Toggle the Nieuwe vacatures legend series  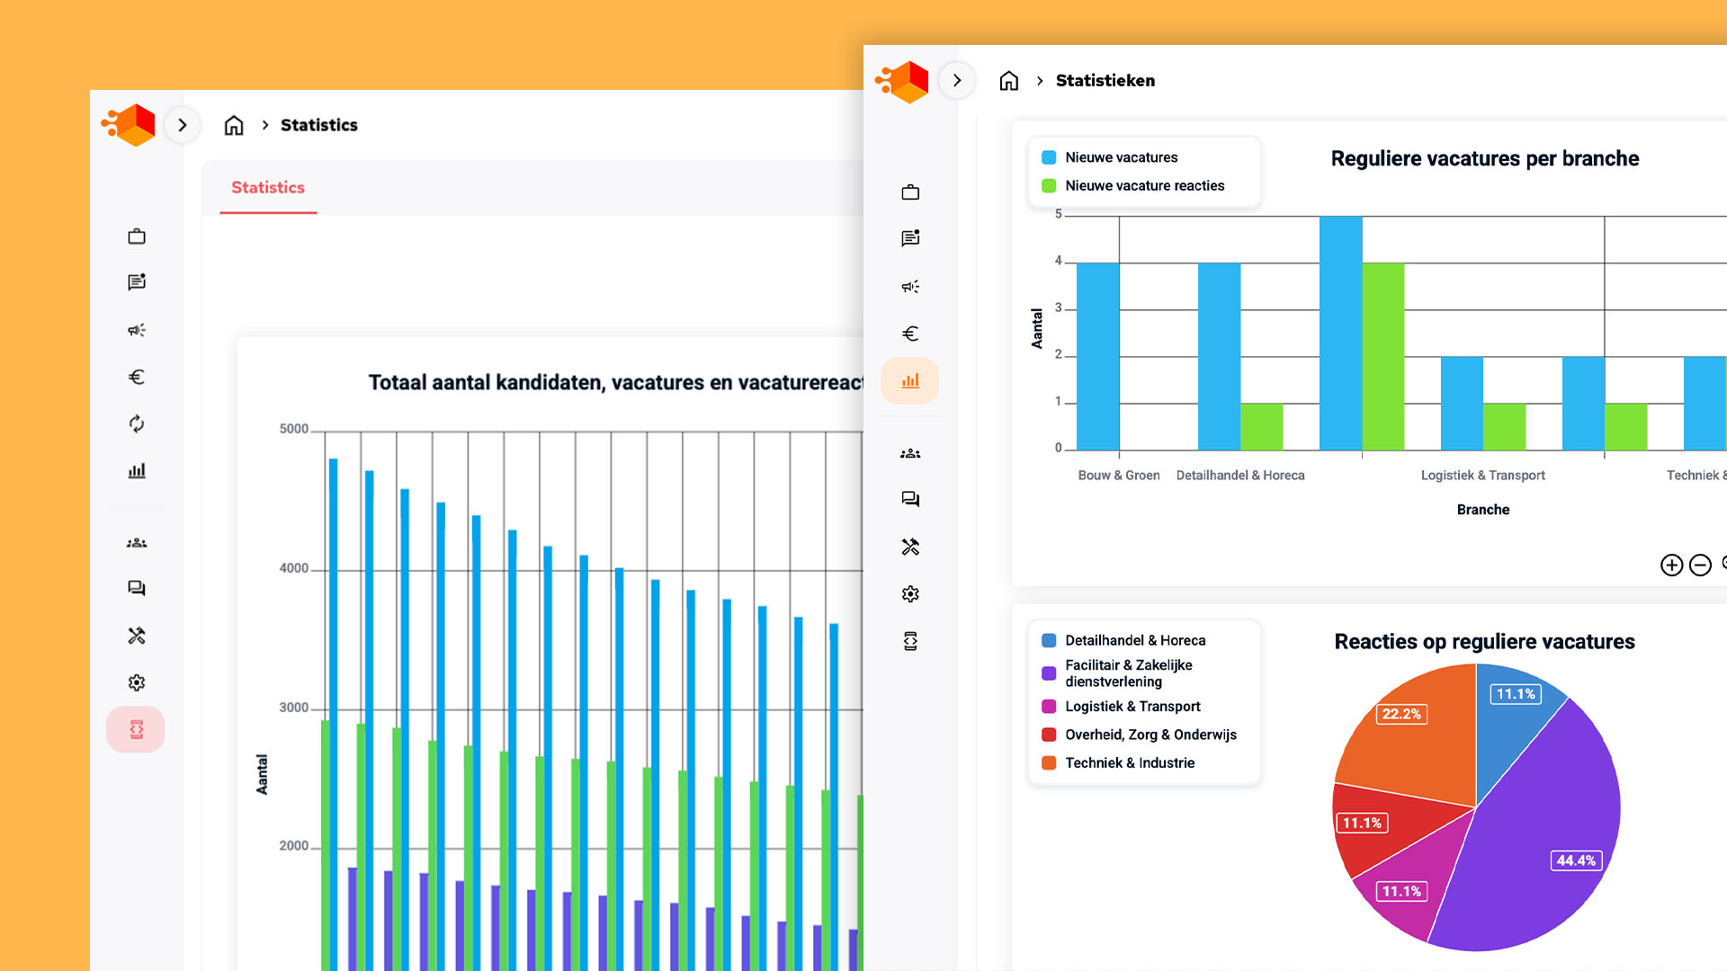tap(1121, 157)
